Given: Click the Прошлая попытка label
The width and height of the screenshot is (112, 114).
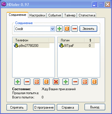Looking at the screenshot, I should [25, 93].
